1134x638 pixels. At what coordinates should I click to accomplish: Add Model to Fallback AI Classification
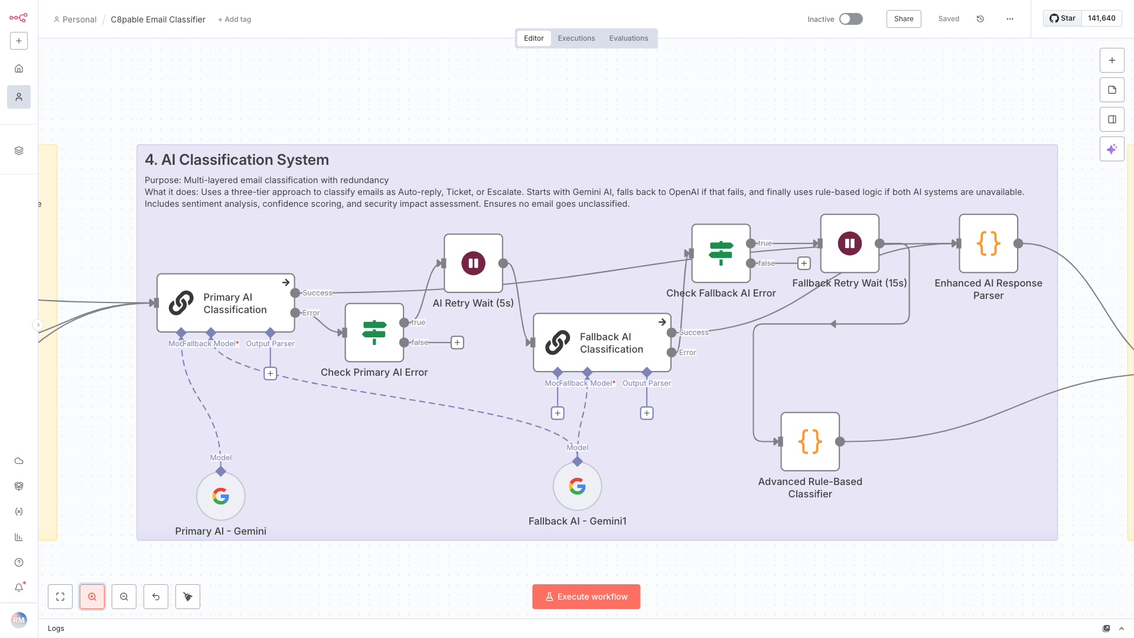click(x=558, y=413)
